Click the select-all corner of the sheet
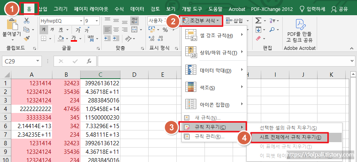Viewport: 357px width, 162px height. point(6,74)
